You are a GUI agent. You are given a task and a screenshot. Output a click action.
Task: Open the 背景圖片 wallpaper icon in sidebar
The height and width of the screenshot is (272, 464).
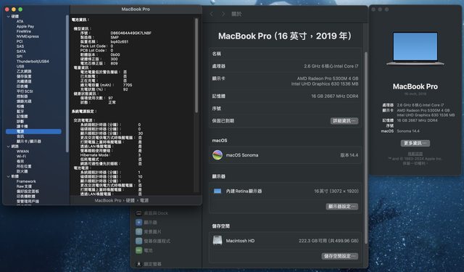(x=138, y=232)
